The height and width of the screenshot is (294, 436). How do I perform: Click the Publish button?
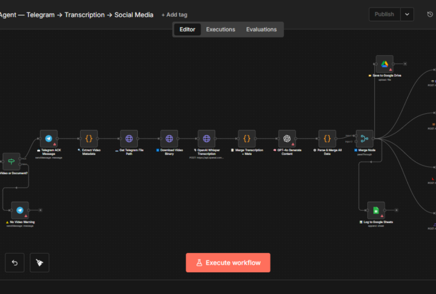(x=385, y=14)
